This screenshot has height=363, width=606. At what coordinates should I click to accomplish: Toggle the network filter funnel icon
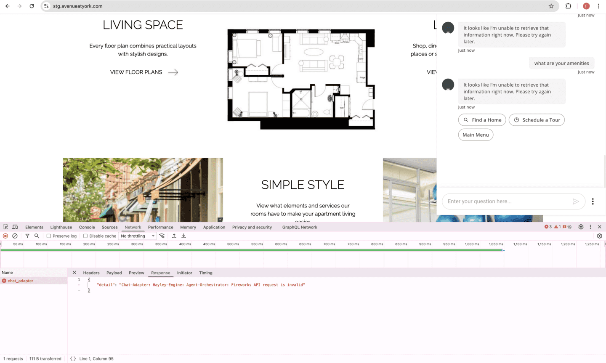[27, 236]
